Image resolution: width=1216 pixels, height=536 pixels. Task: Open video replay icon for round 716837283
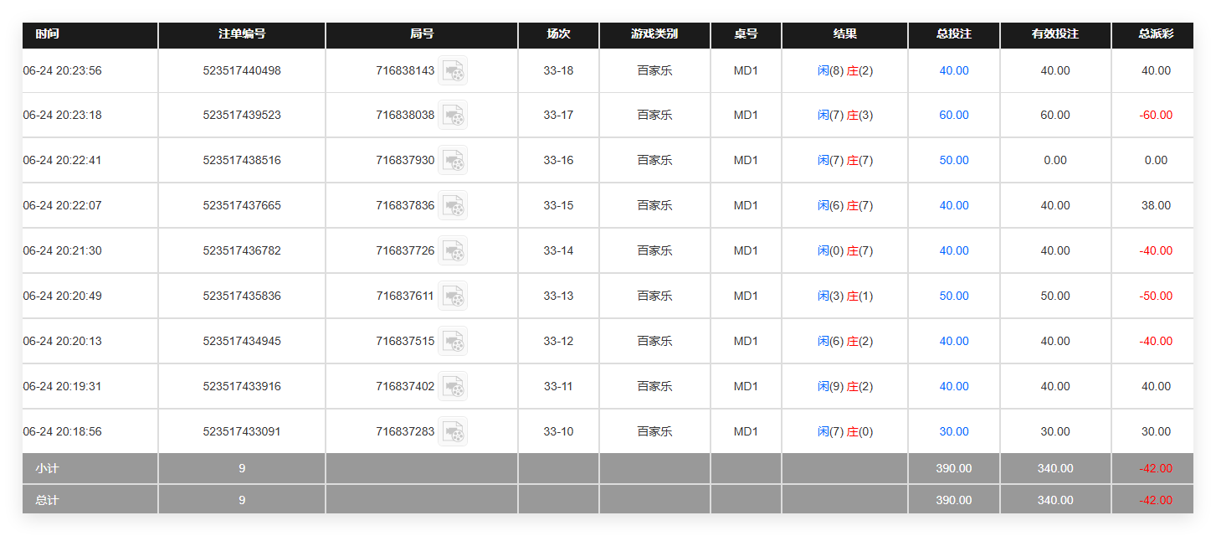tap(453, 431)
